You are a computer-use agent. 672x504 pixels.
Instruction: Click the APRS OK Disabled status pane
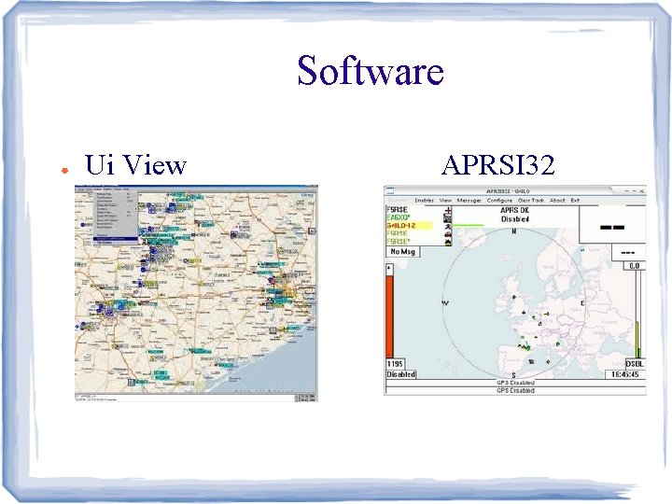coord(514,215)
